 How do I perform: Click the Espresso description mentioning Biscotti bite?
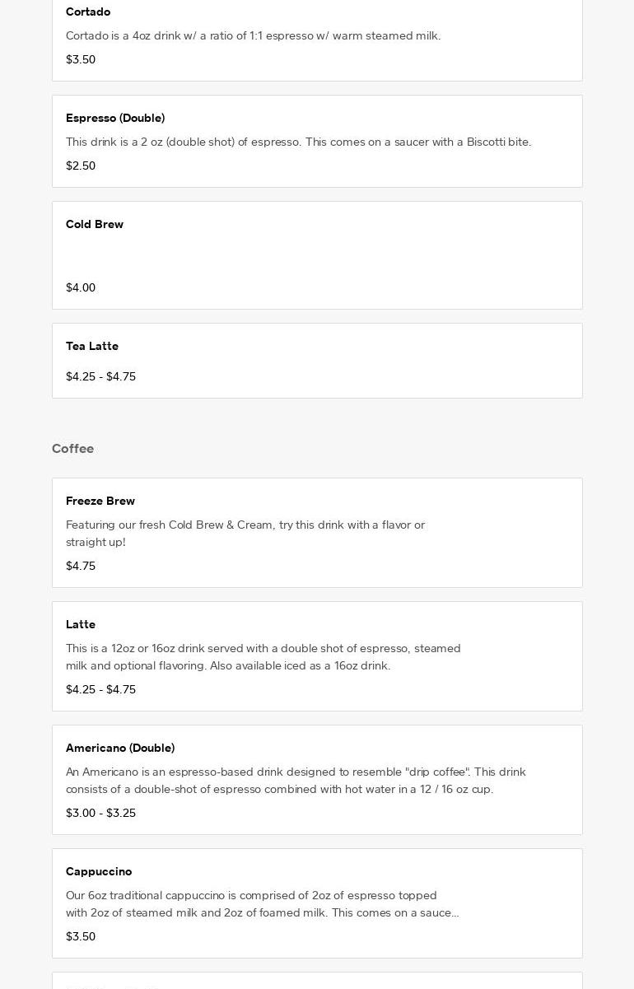(x=298, y=142)
